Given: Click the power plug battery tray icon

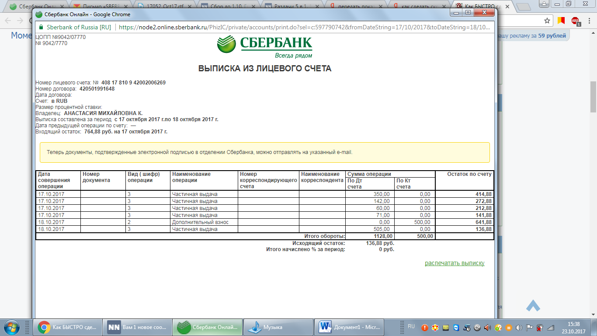Looking at the screenshot, I should click(540, 327).
